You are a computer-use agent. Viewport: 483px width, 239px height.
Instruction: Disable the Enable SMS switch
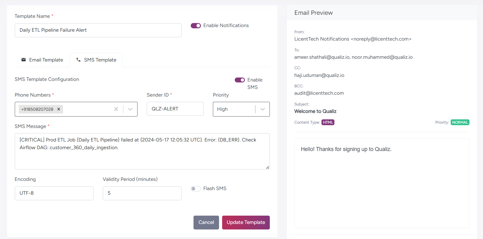(240, 80)
